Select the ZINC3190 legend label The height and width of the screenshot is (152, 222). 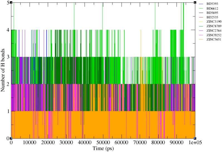(x=214, y=22)
